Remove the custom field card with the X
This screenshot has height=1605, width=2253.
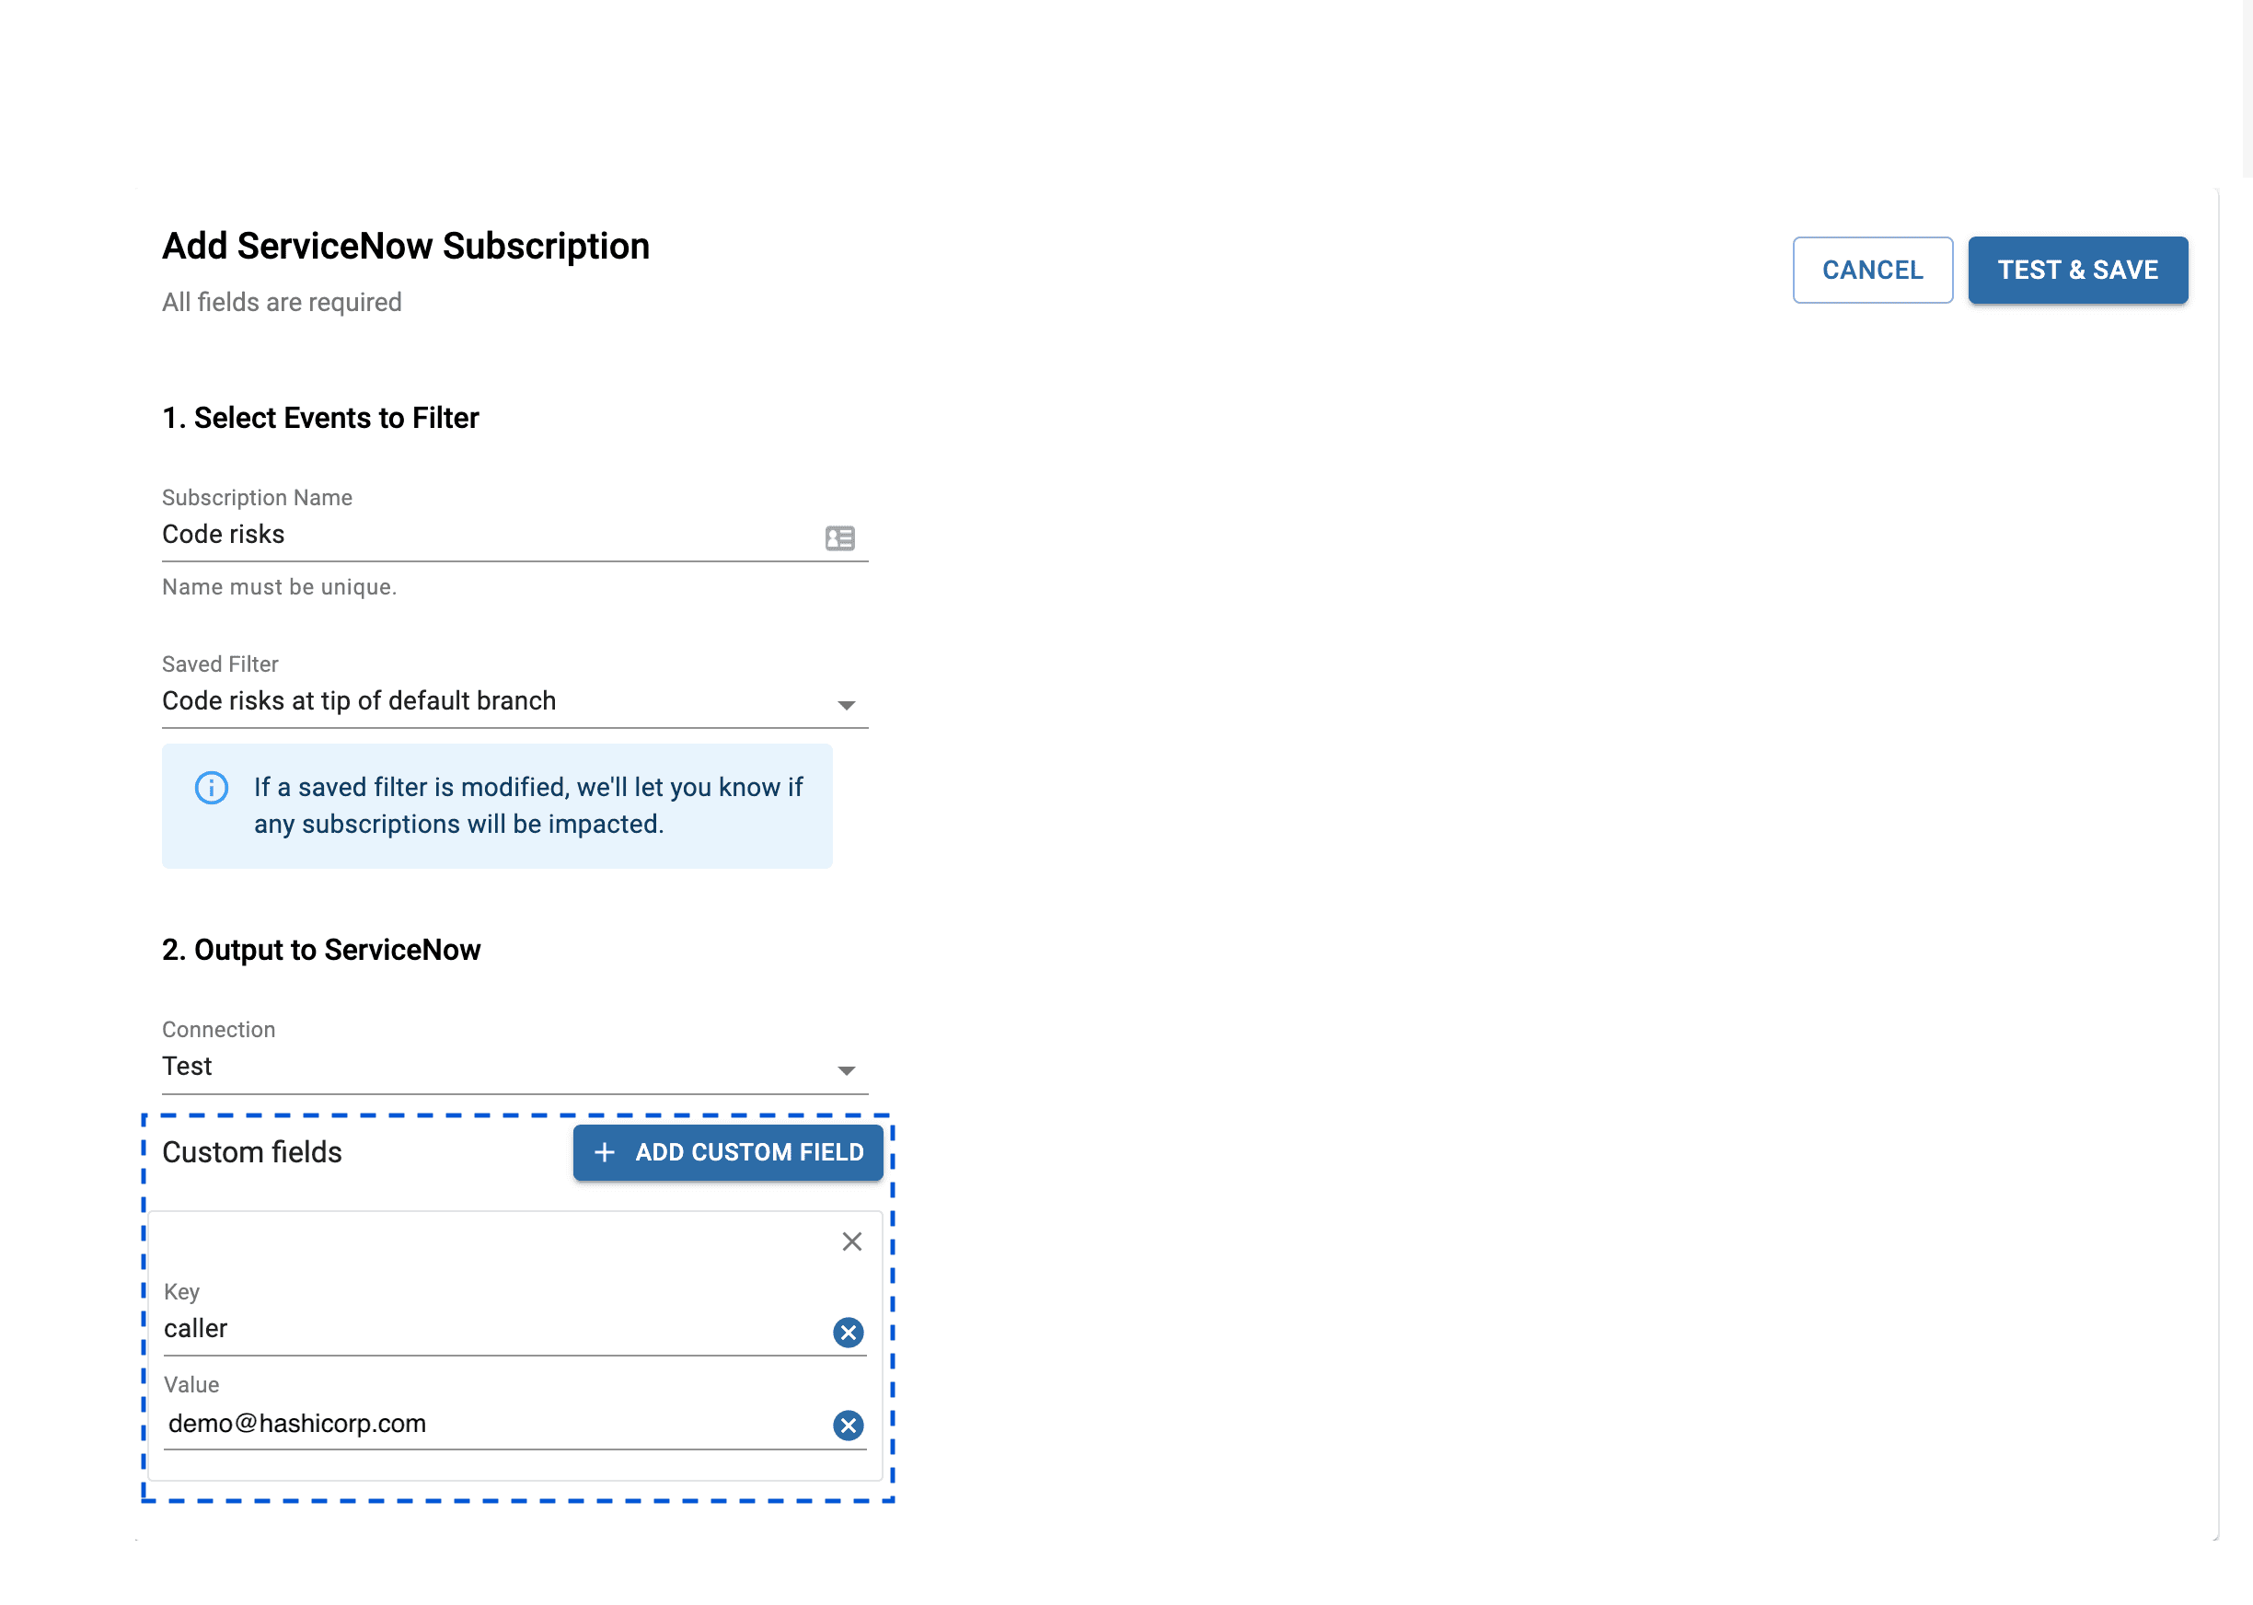click(852, 1241)
